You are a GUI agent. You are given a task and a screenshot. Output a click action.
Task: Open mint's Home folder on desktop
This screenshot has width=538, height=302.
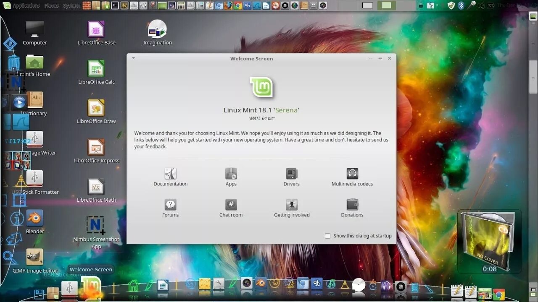point(34,65)
